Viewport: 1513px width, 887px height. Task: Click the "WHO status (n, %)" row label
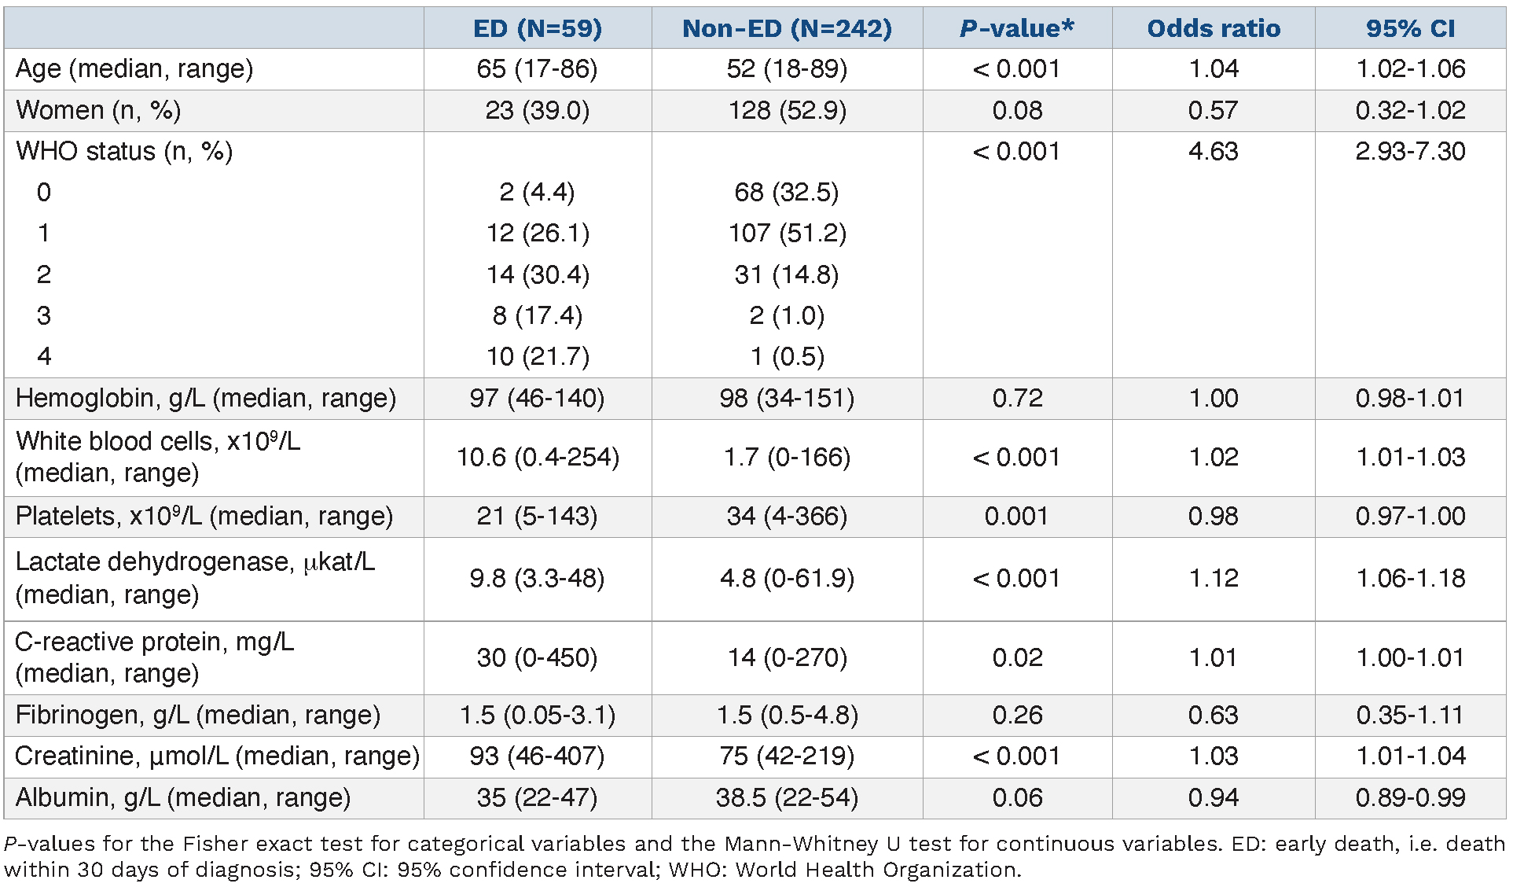124,151
